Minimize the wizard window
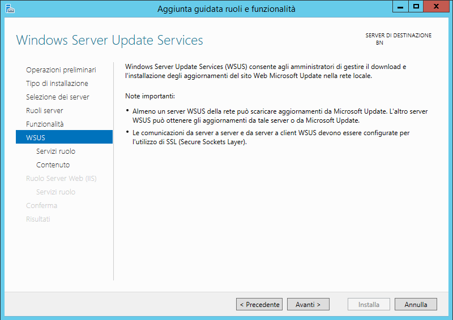Screen dimensions: 453x320 coord(400,7)
